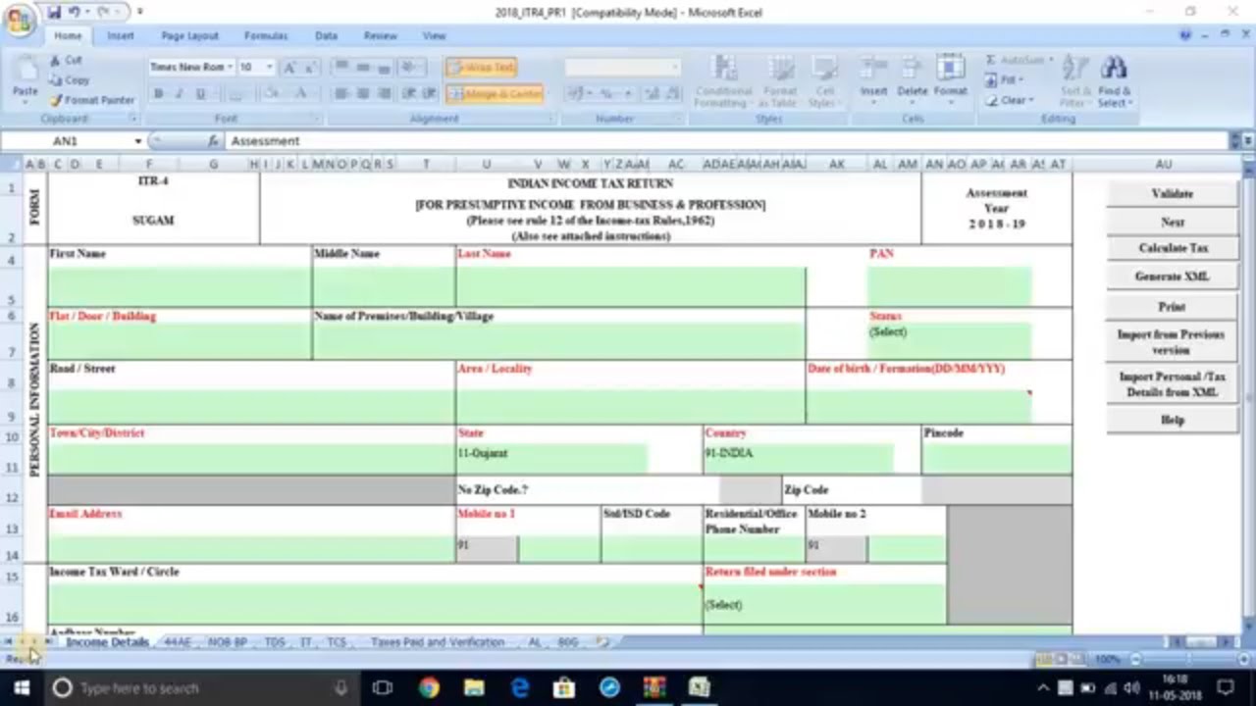
Task: Cut the selected cell
Action: point(67,61)
